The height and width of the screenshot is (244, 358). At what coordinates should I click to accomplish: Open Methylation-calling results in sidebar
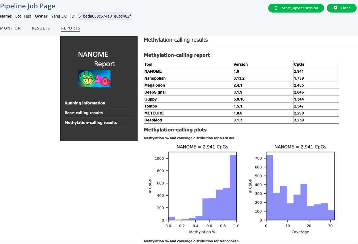click(x=91, y=123)
